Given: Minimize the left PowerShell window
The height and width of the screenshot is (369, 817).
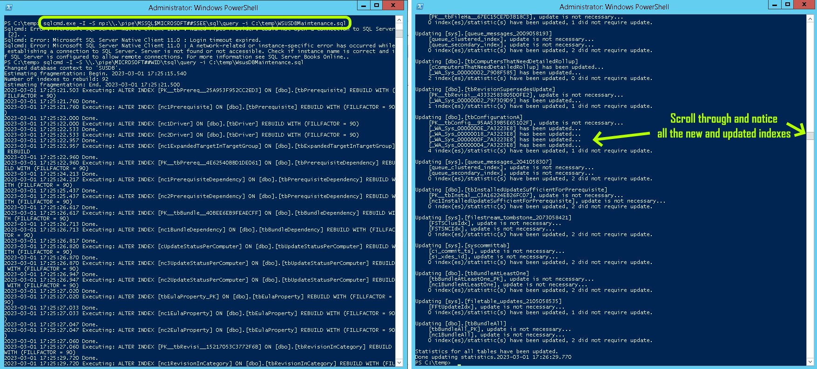Looking at the screenshot, I should tap(365, 5).
